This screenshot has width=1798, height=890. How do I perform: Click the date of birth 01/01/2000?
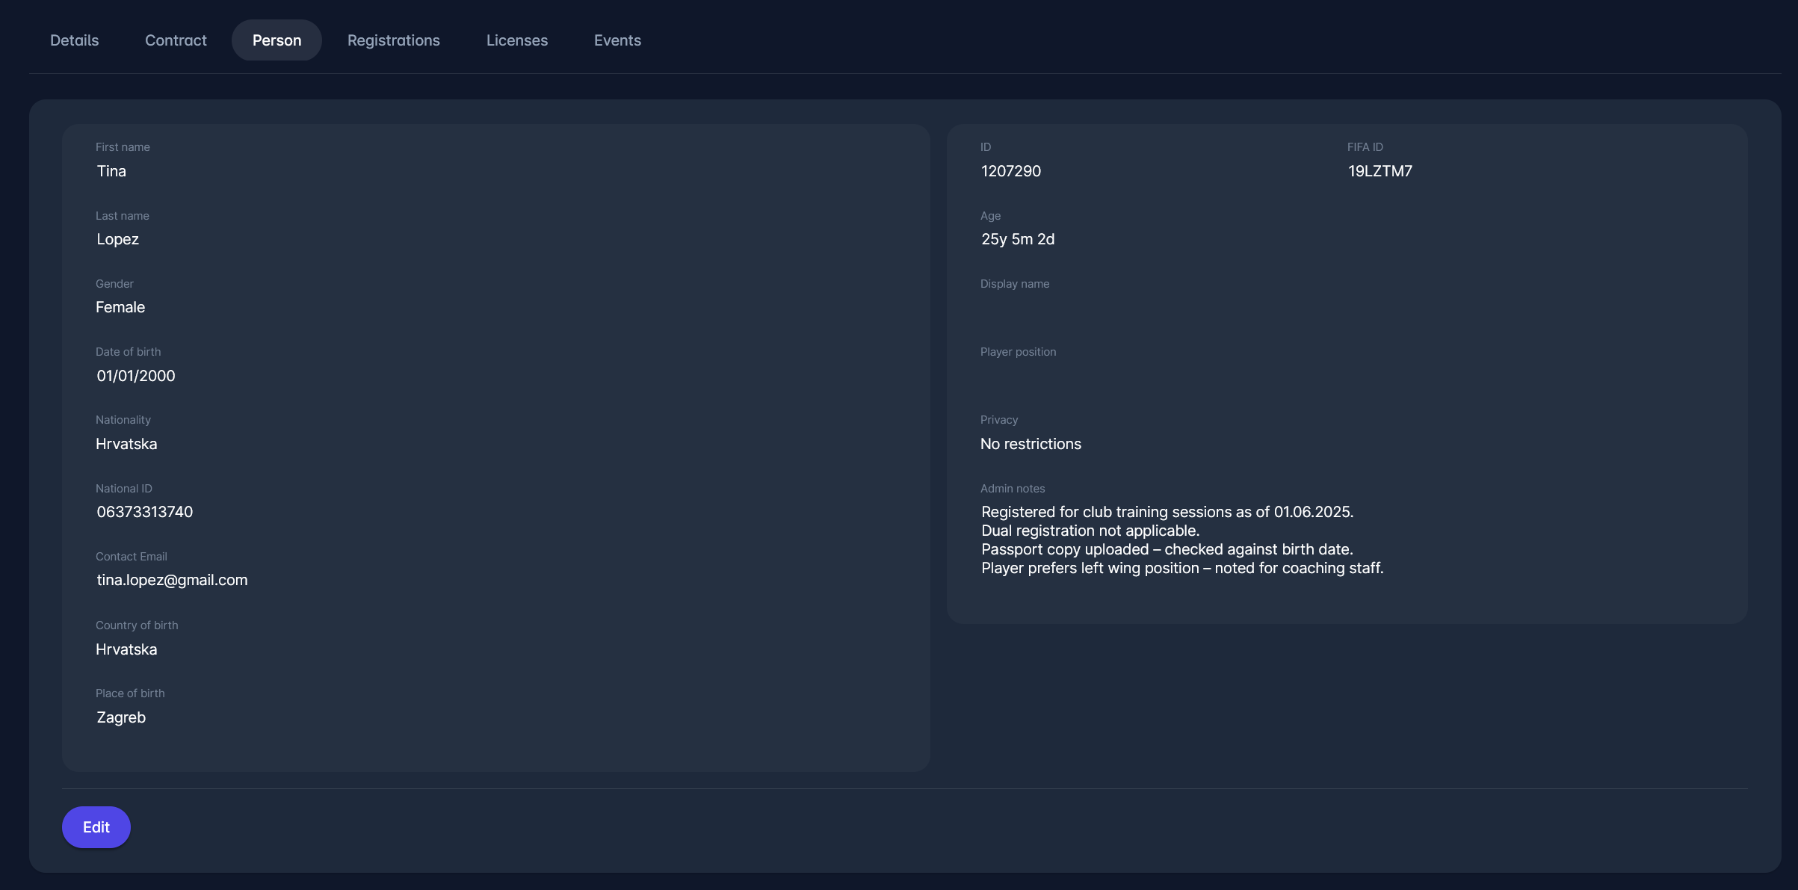[135, 376]
